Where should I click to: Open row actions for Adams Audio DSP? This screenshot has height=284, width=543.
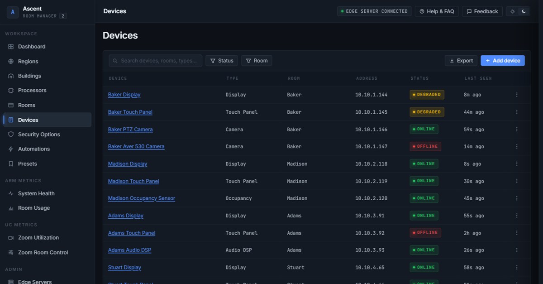(517, 250)
